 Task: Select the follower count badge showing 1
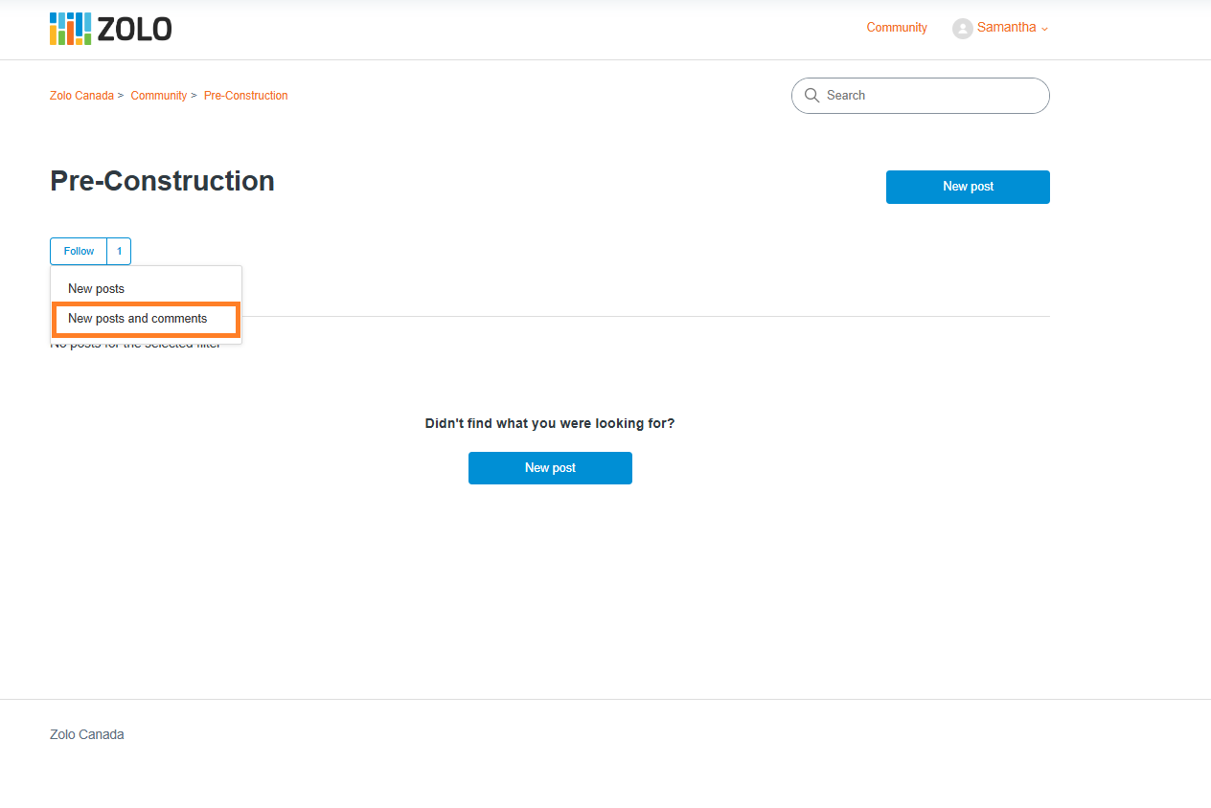(119, 251)
